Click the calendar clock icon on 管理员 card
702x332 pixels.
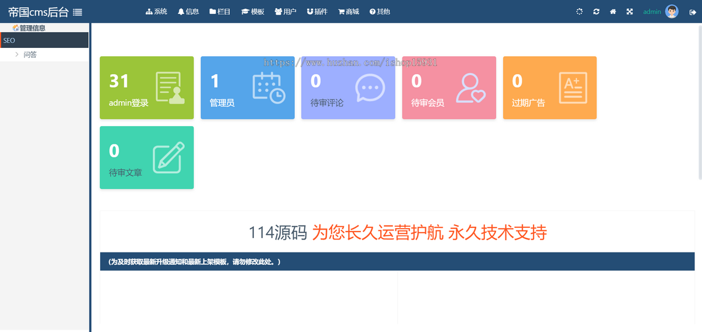pyautogui.click(x=269, y=88)
